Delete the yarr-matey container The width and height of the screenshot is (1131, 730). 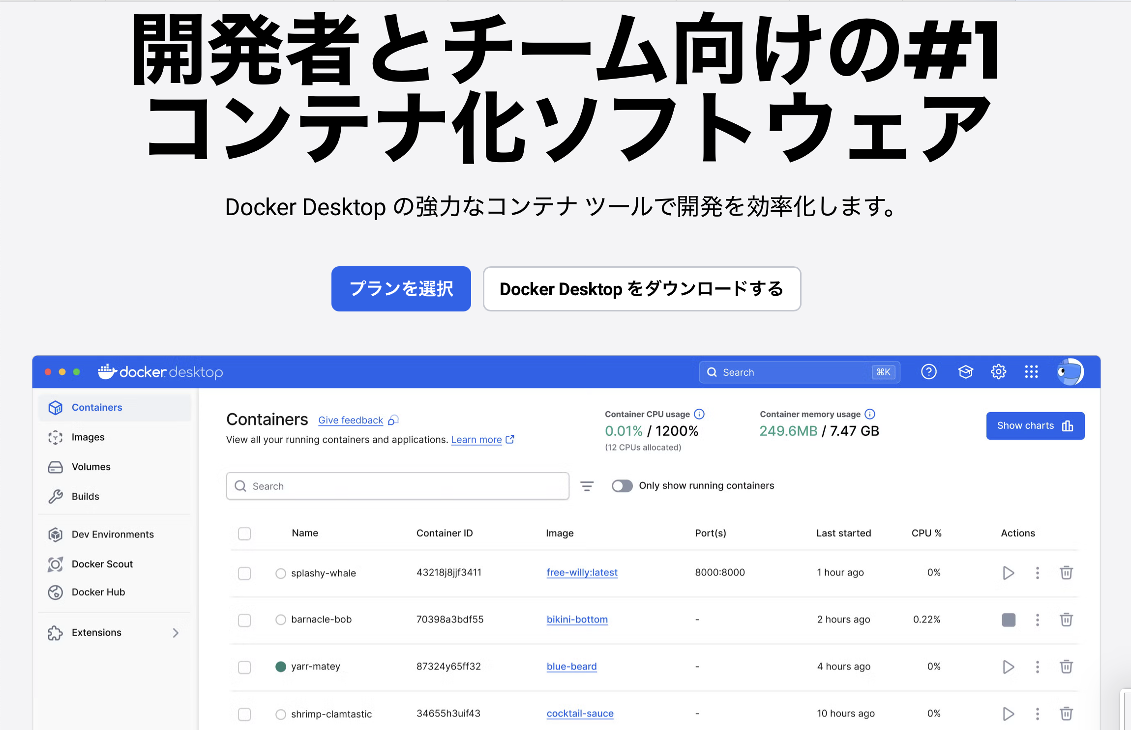point(1066,667)
